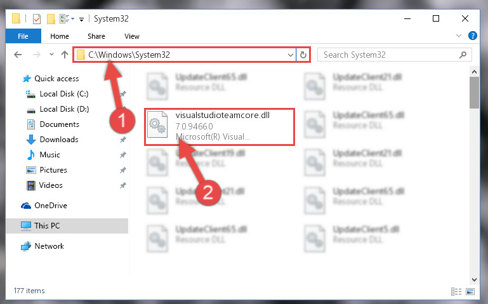Click the Properties icon in quick access toolbar
Viewport: 488px width, 304px height.
36,19
